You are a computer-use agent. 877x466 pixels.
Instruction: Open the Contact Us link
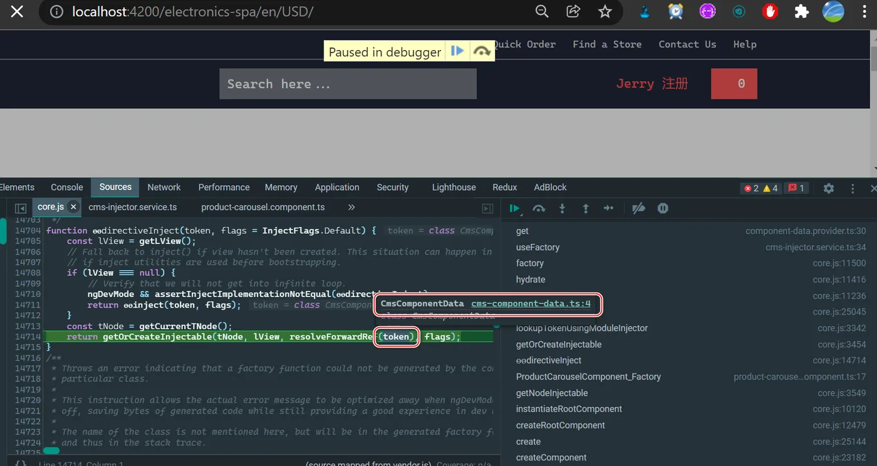tap(687, 44)
